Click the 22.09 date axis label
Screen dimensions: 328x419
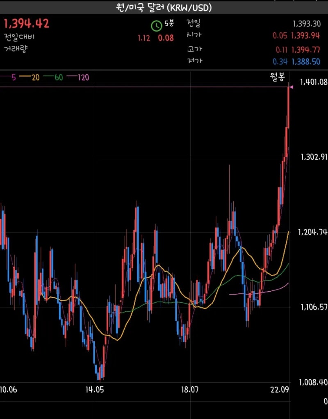[x=280, y=390]
